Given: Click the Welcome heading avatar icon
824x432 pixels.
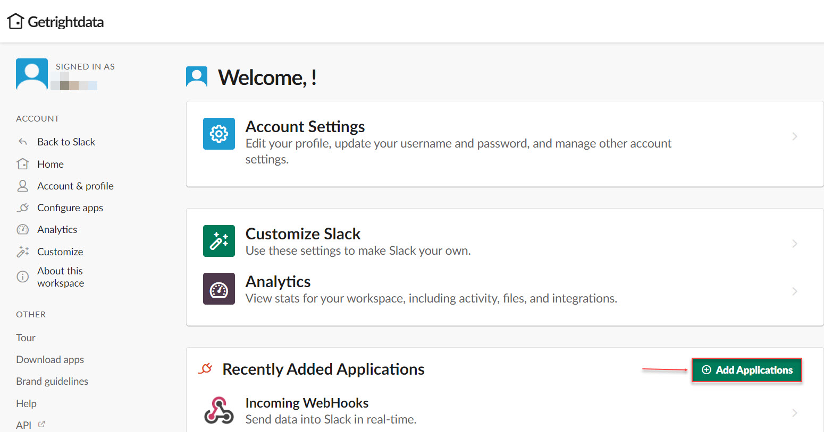Looking at the screenshot, I should pos(197,77).
